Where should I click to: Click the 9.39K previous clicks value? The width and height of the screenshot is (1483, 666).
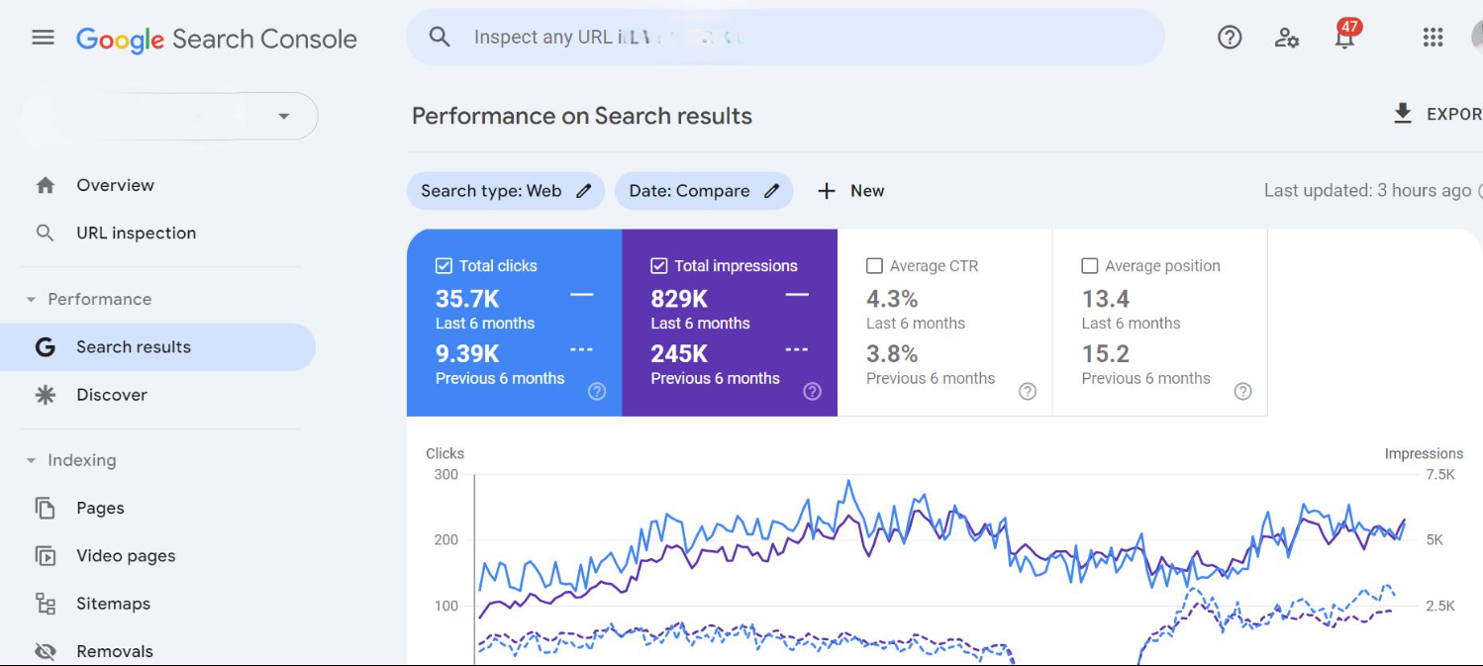467,353
